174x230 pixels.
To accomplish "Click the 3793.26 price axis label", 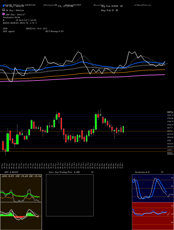I will click(170, 118).
